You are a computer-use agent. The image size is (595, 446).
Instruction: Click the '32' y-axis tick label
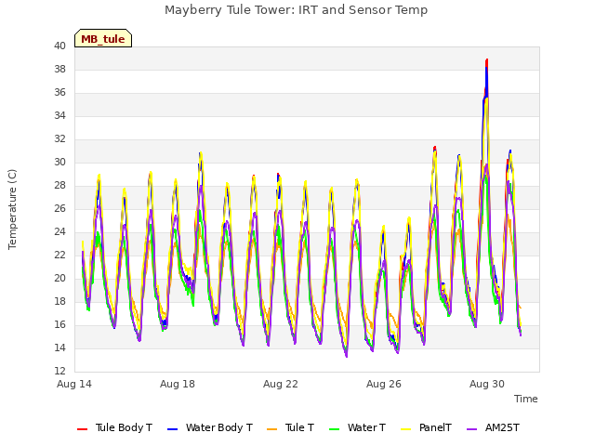[59, 138]
